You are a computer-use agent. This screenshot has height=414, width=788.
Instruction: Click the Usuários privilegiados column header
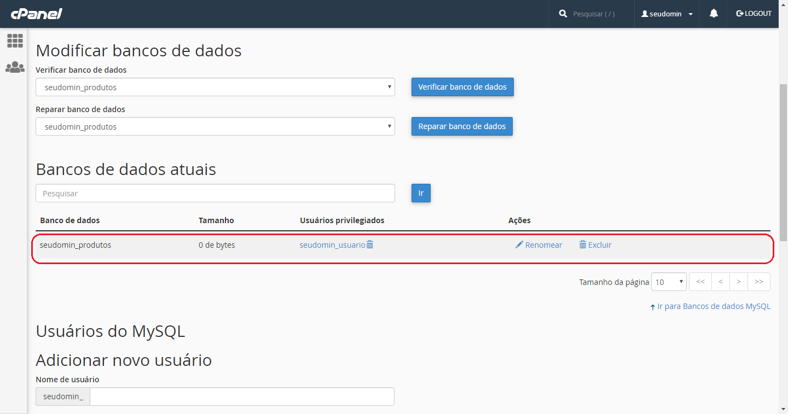pos(342,220)
